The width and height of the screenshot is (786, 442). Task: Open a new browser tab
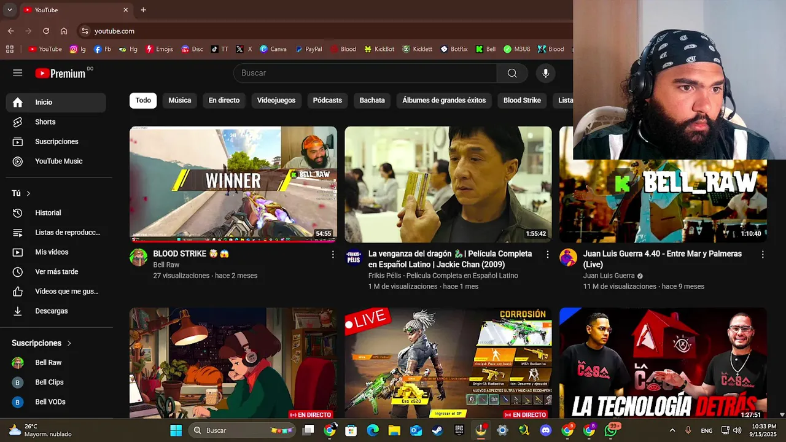point(143,10)
